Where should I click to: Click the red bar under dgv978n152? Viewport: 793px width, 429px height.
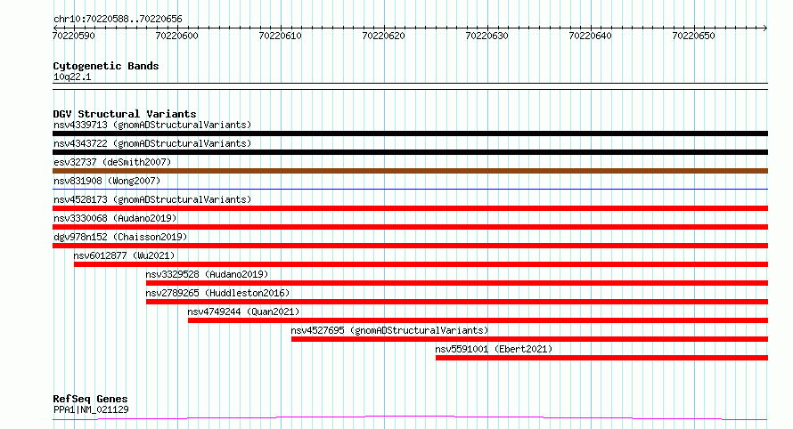coord(410,246)
